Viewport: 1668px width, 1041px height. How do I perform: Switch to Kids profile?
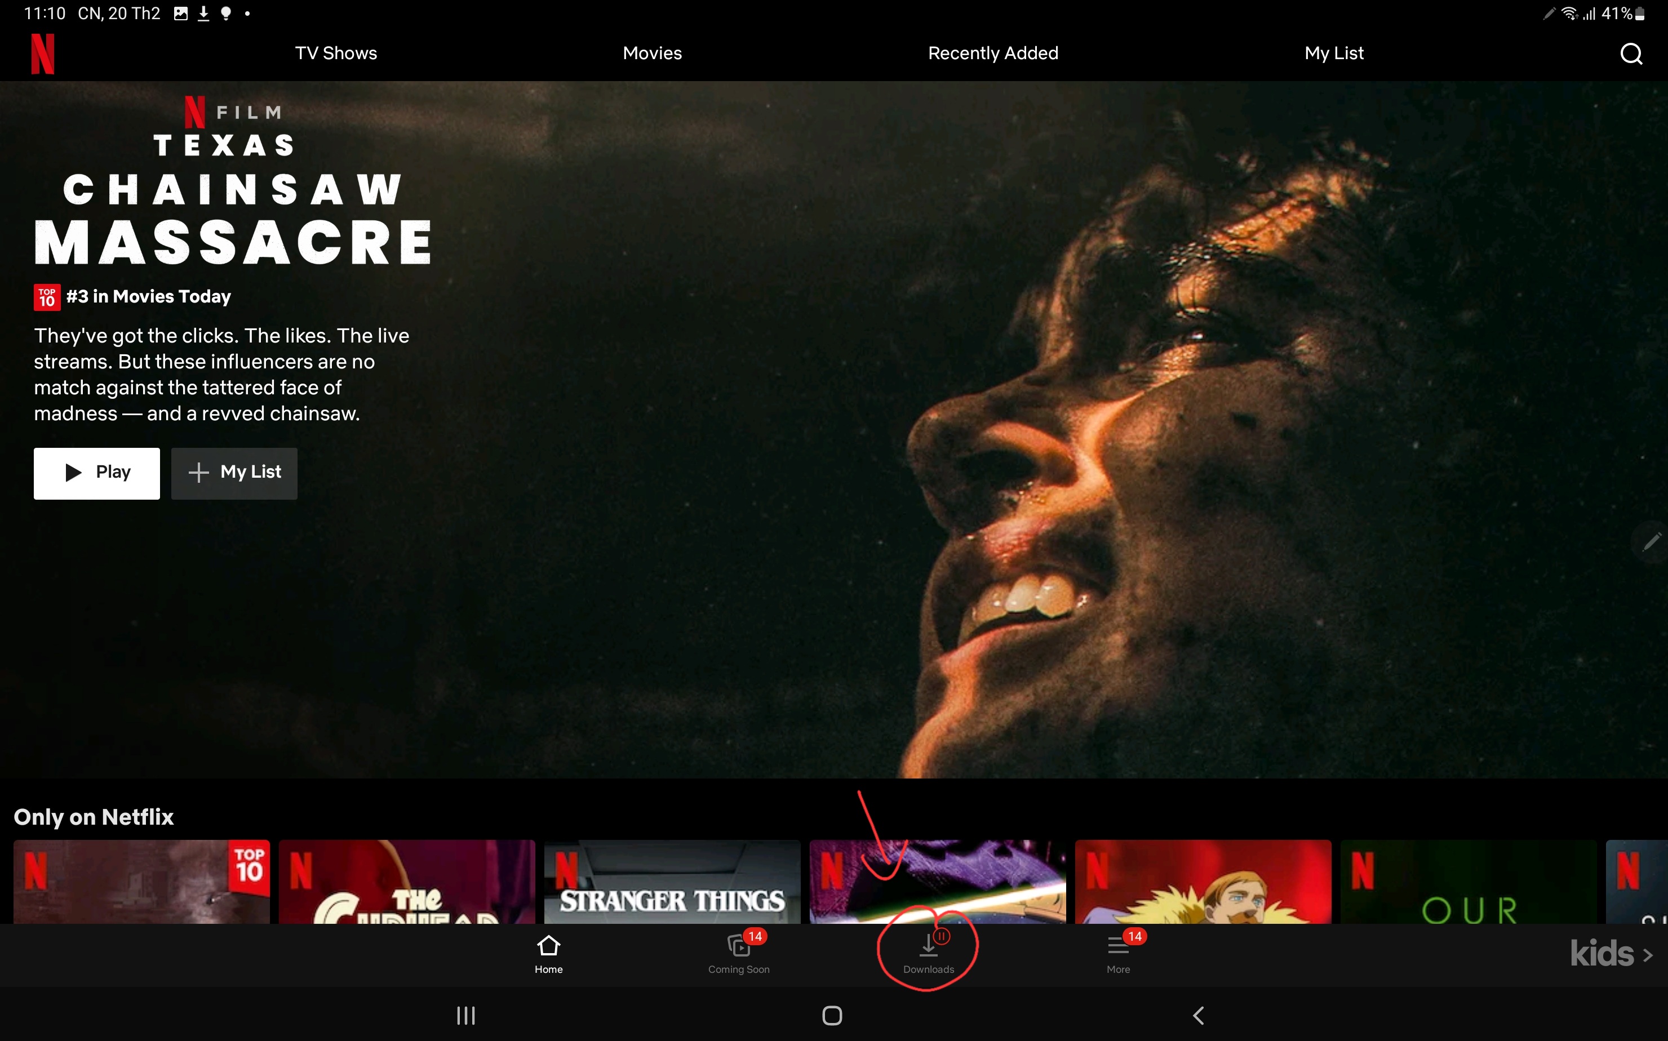[x=1611, y=954]
